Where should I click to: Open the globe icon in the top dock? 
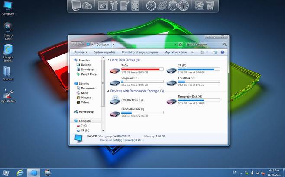coord(172,6)
